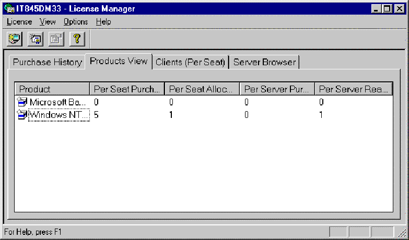The height and width of the screenshot is (240, 409).
Task: Sort by Per Seat Purch... column header
Action: 127,89
